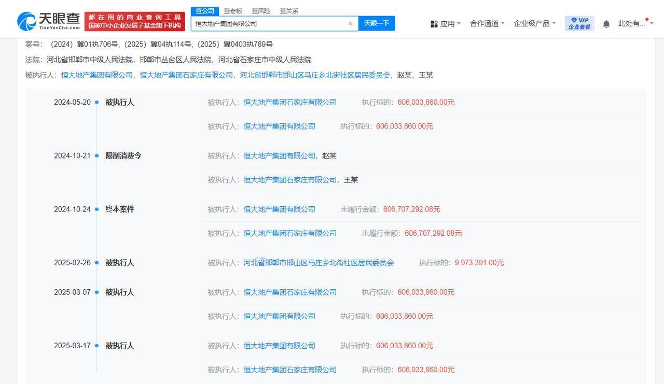The height and width of the screenshot is (384, 664).
Task: Open 恒大地产集团有限公司 second row under 2024-05-20
Action: tap(279, 126)
